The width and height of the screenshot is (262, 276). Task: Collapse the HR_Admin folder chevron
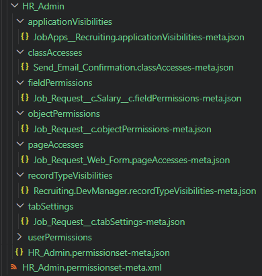pos(15,5)
